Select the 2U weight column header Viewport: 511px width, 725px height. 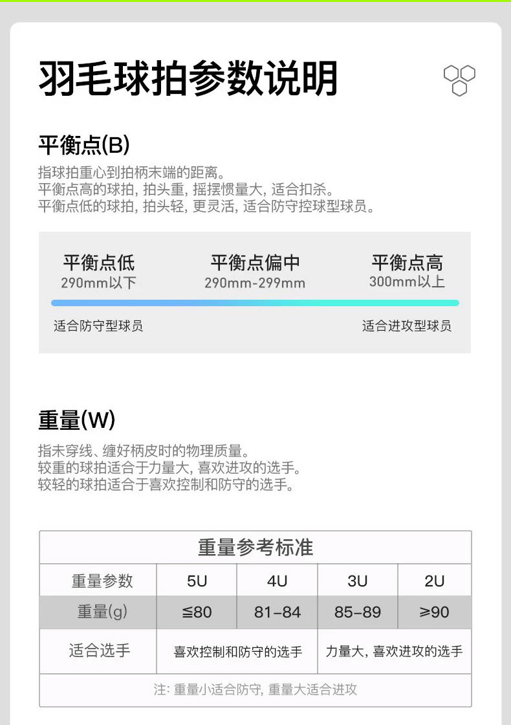tap(434, 581)
